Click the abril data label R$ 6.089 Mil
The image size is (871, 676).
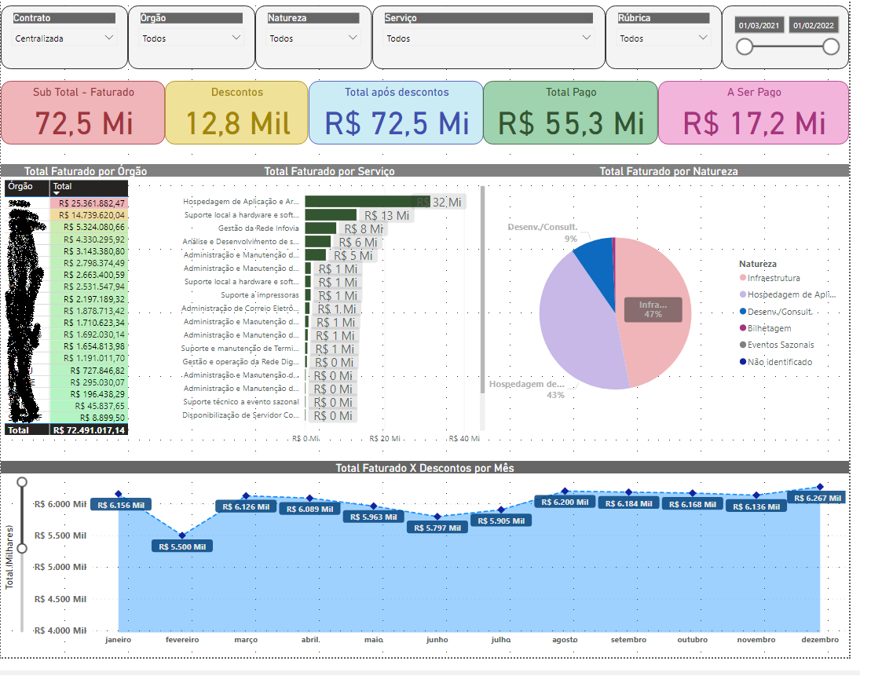coord(310,509)
